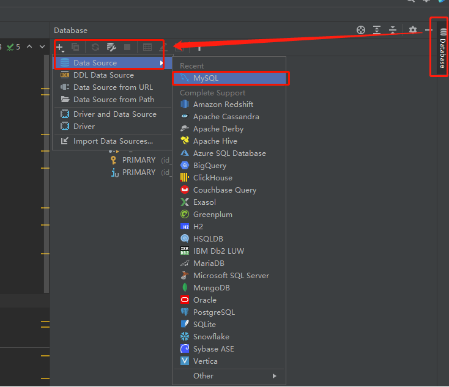Image resolution: width=449 pixels, height=387 pixels.
Task: Select Exasol data source
Action: [229, 202]
